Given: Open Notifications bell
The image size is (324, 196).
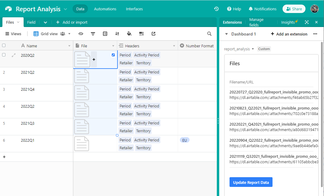Looking at the screenshot, I should 263,9.
